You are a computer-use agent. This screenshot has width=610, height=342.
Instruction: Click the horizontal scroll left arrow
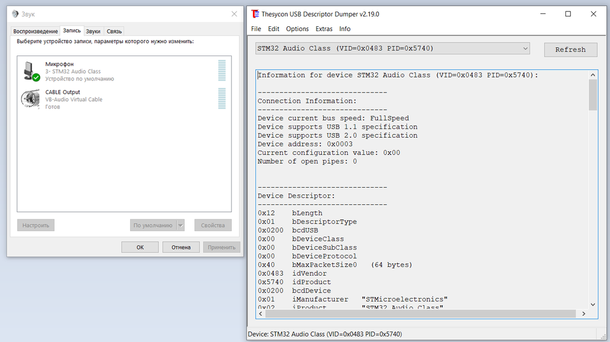(260, 314)
